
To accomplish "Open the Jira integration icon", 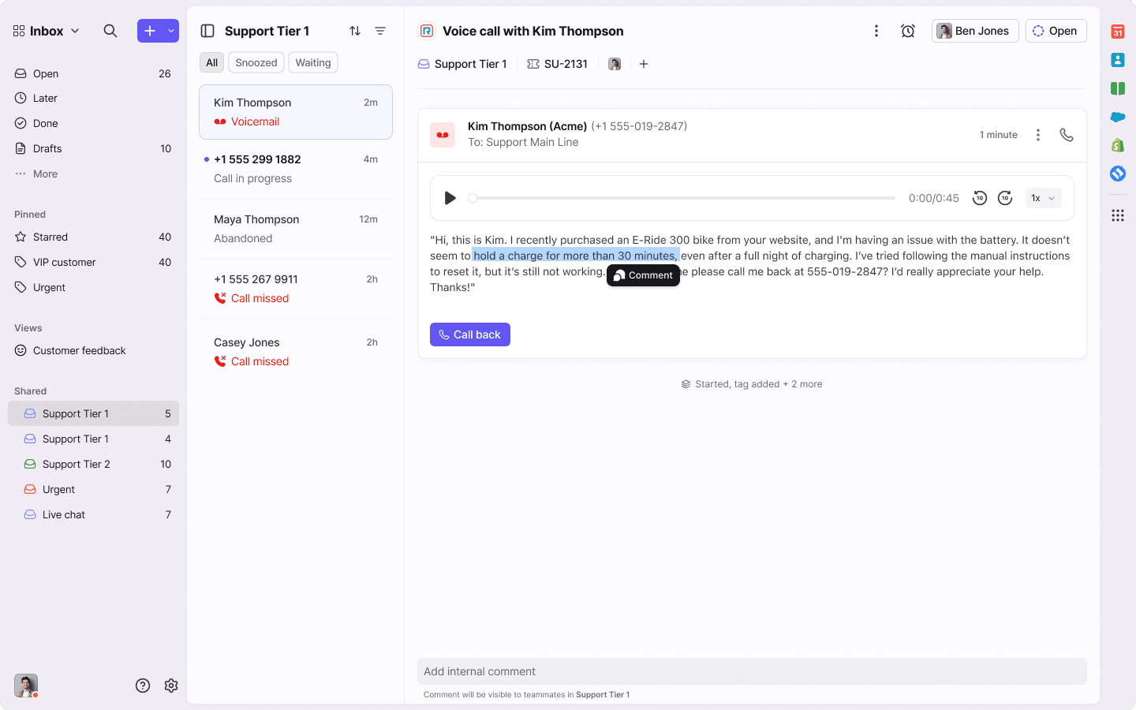I will [1118, 173].
